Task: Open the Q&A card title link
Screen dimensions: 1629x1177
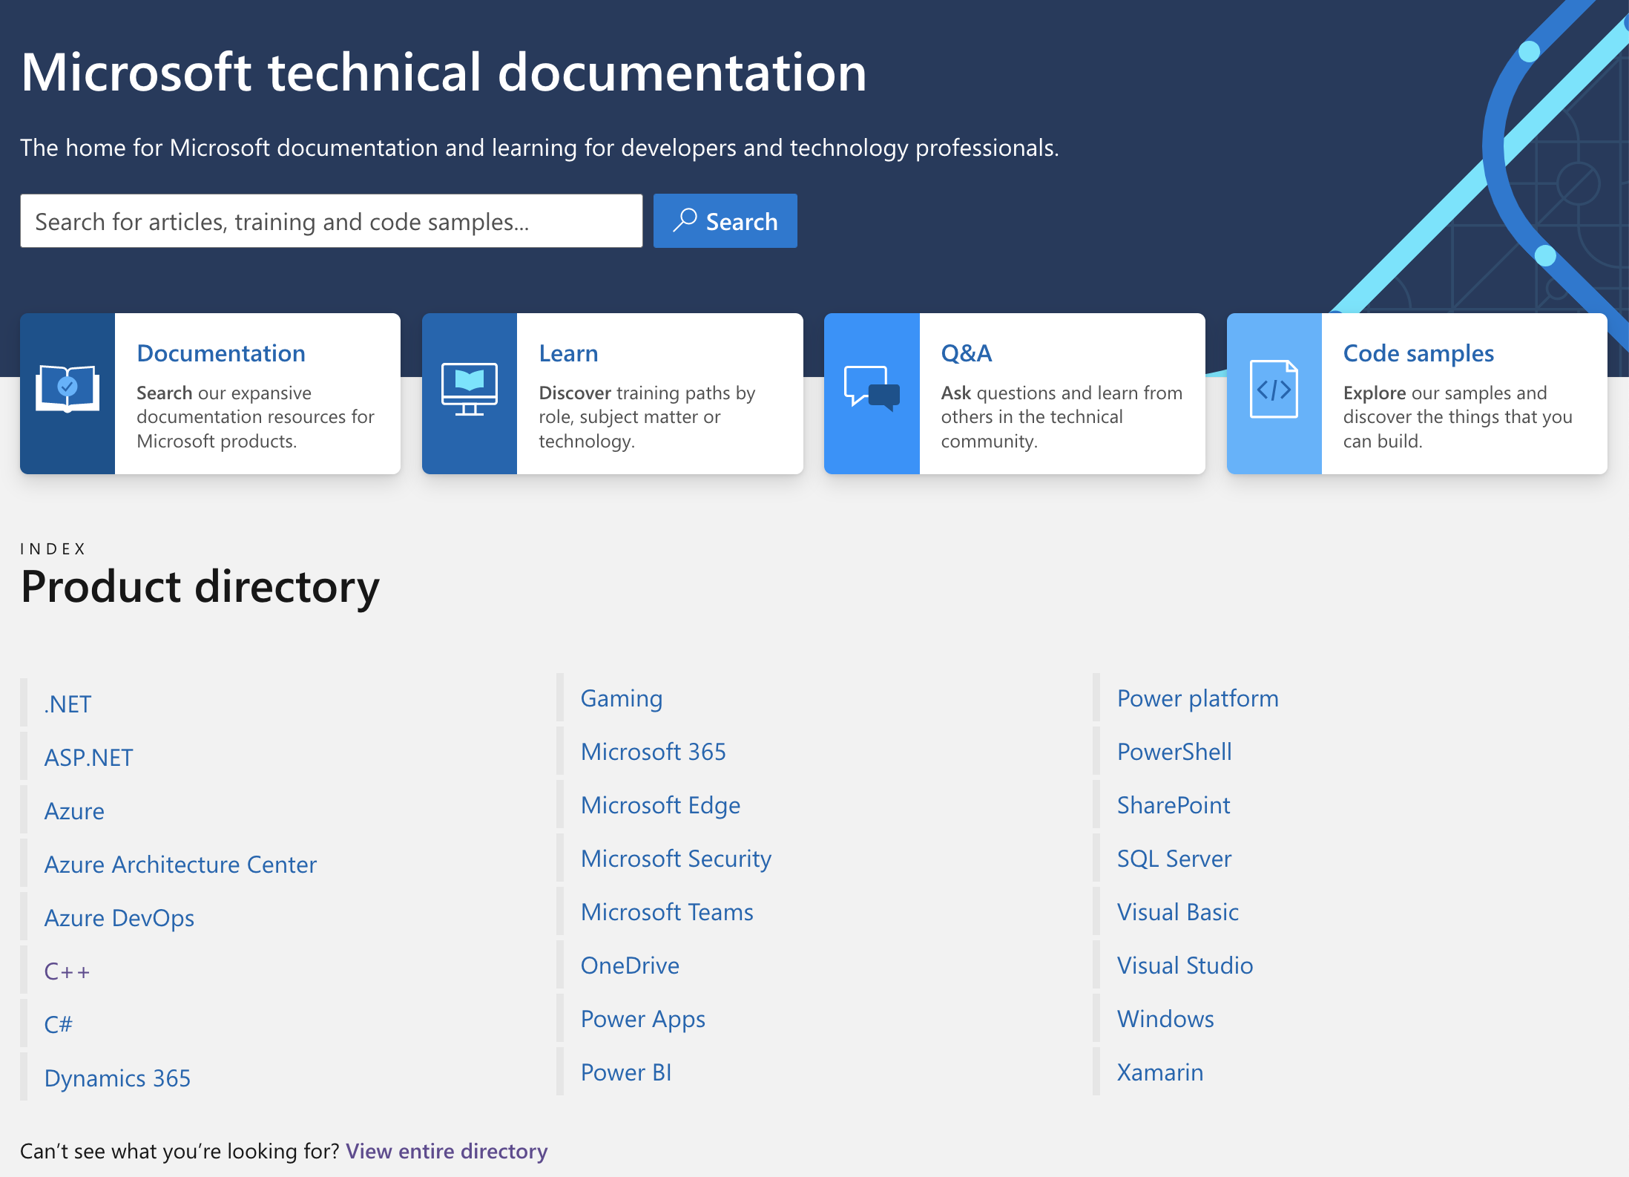Action: pyautogui.click(x=967, y=353)
